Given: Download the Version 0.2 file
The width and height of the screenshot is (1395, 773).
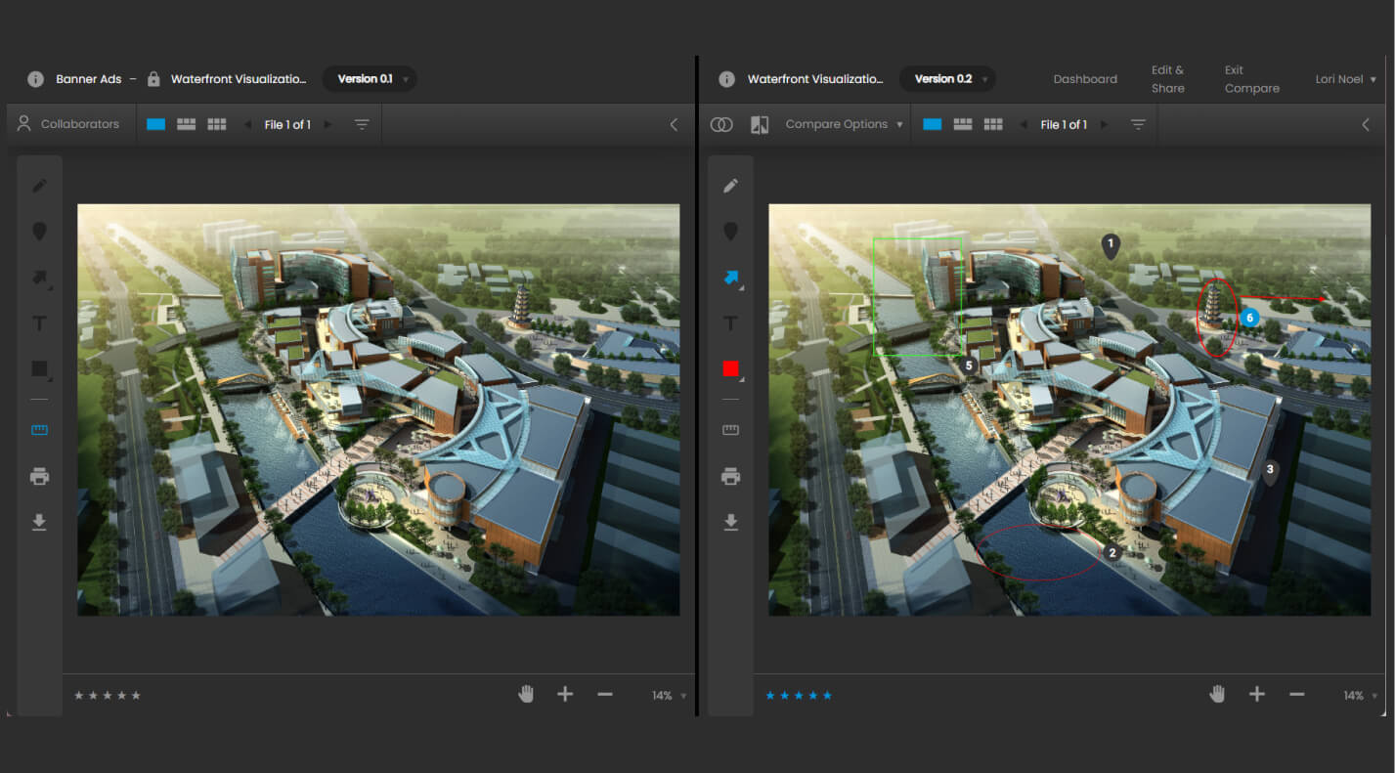Looking at the screenshot, I should point(730,522).
